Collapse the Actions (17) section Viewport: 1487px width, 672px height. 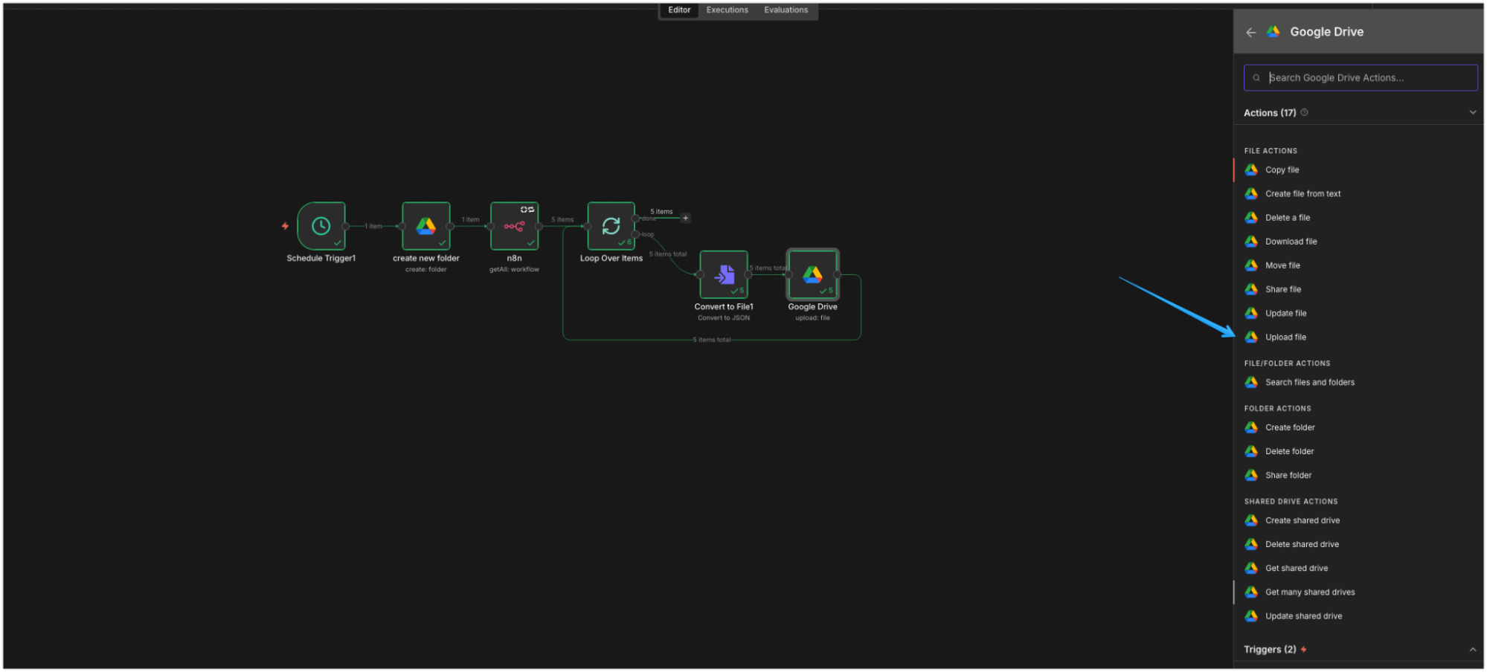pos(1472,112)
